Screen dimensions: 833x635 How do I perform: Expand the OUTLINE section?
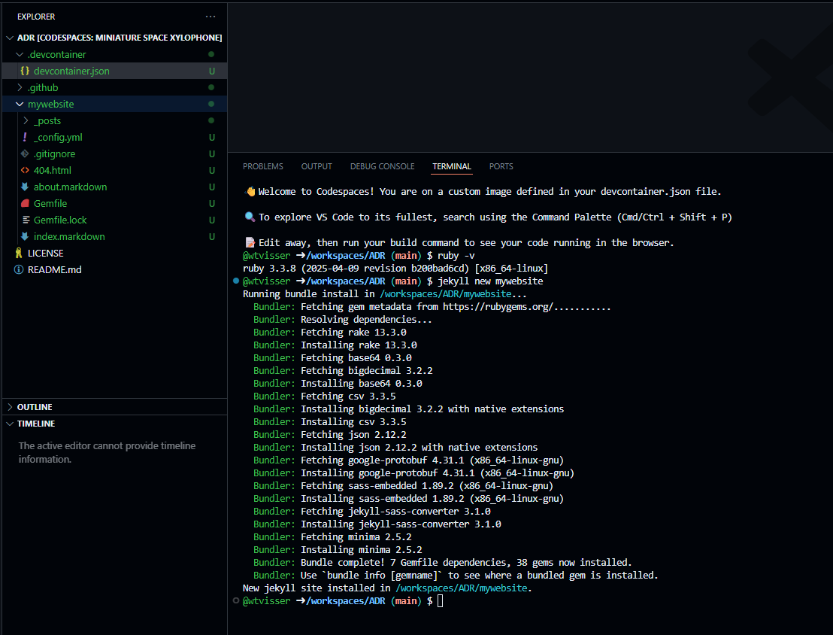(10, 407)
